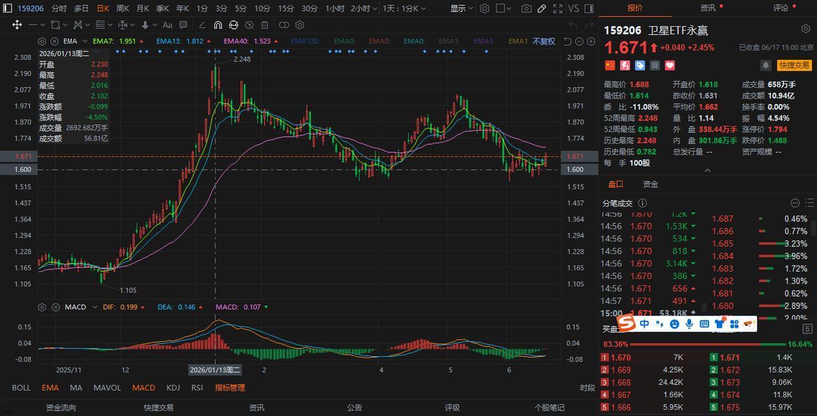Toggle the right sidebar panel layout icon

click(x=589, y=8)
